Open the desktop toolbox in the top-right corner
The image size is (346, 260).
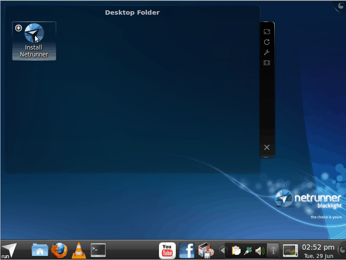341,6
